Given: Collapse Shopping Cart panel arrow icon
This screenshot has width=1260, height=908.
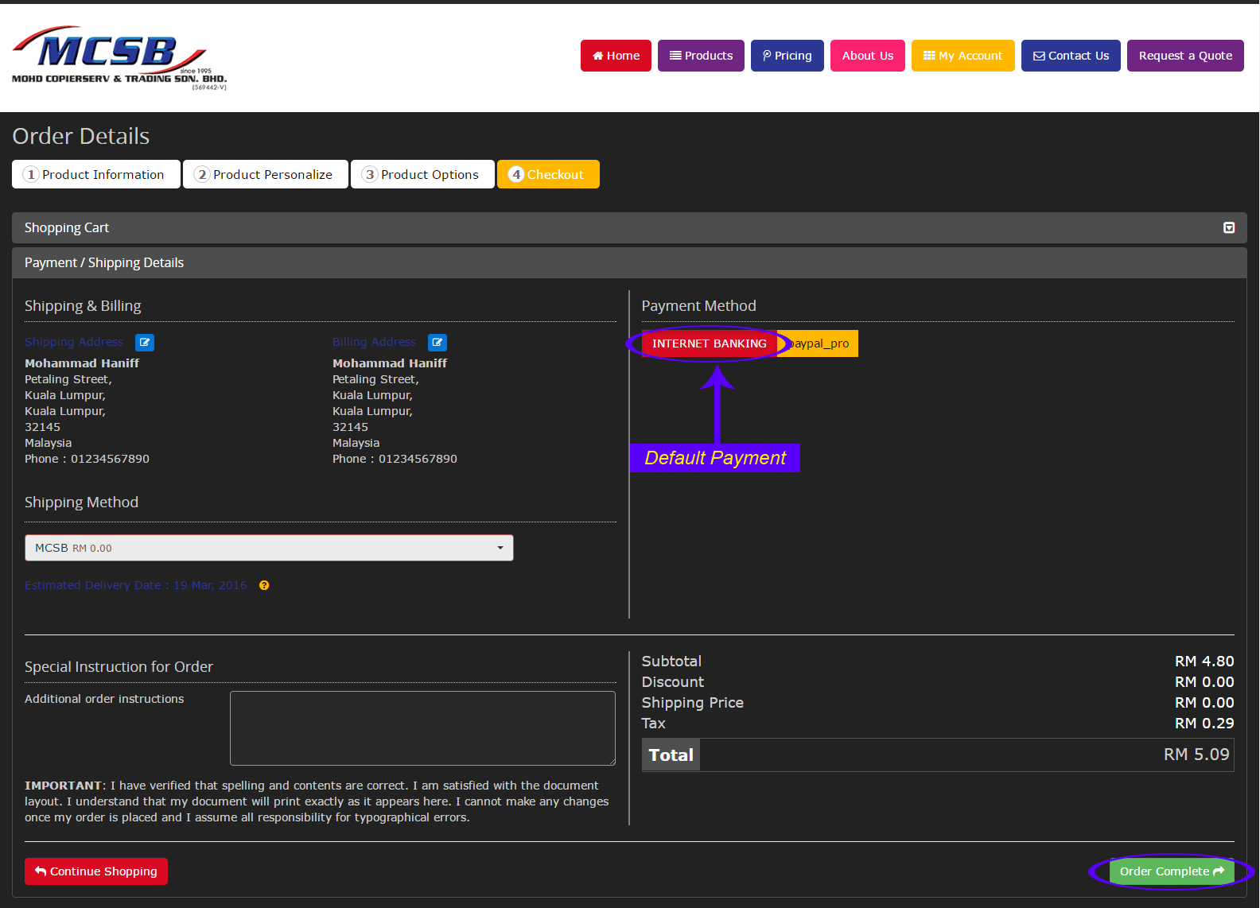Looking at the screenshot, I should [x=1229, y=227].
